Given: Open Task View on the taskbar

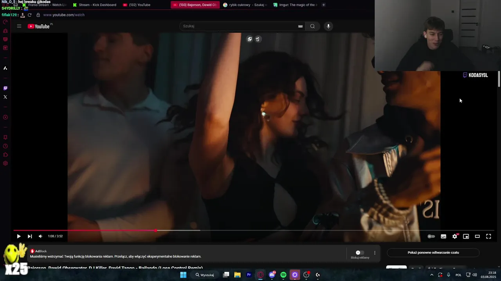Looking at the screenshot, I should (x=226, y=275).
